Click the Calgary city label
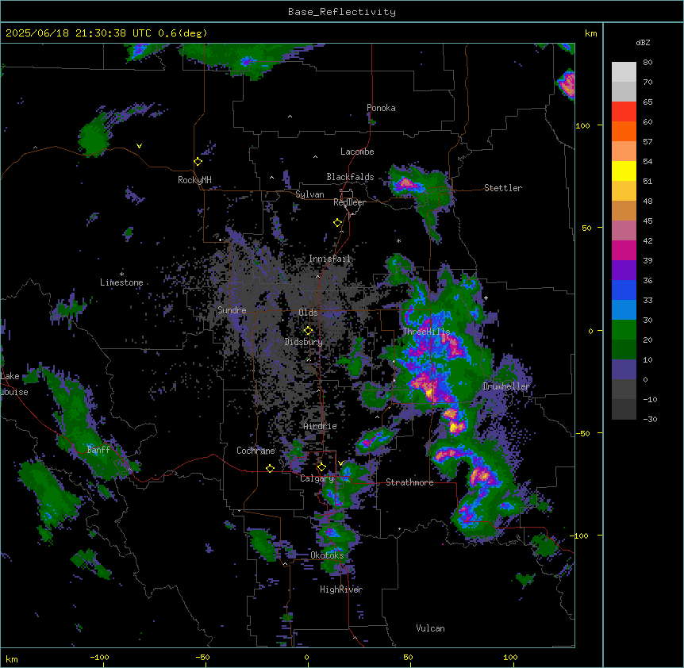 click(317, 478)
